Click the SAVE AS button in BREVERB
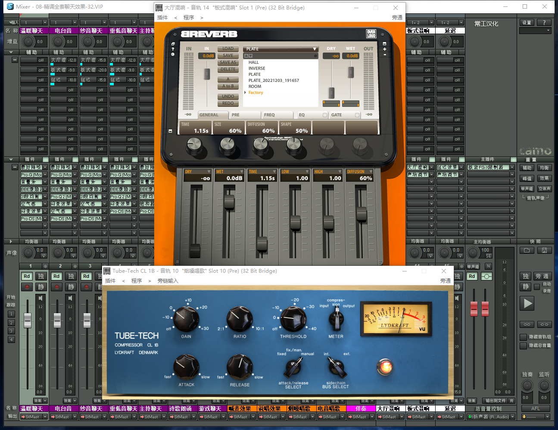 coord(228,62)
